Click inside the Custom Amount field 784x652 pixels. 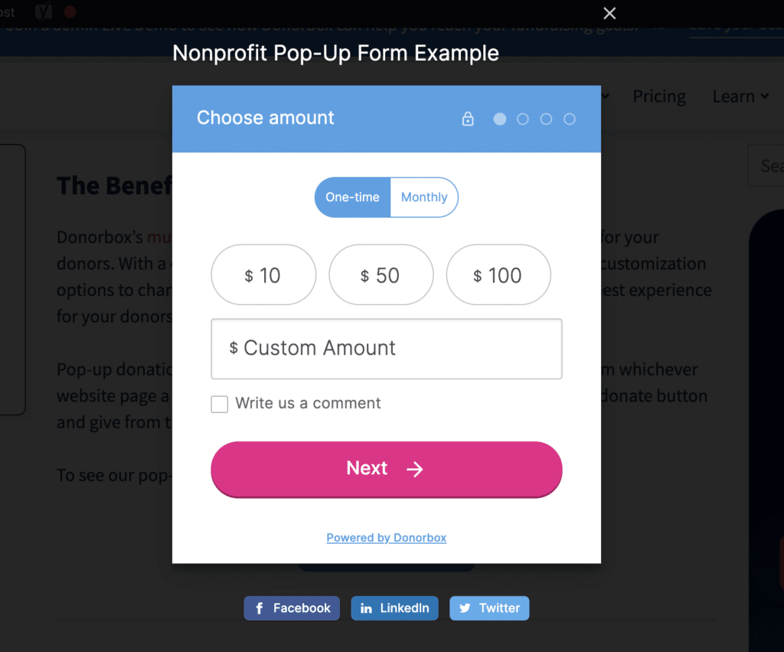click(x=386, y=349)
